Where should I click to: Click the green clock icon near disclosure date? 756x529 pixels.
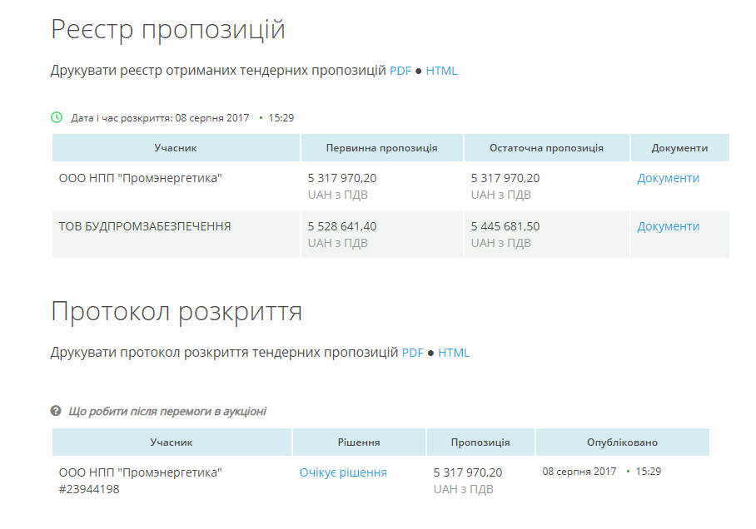pyautogui.click(x=57, y=117)
